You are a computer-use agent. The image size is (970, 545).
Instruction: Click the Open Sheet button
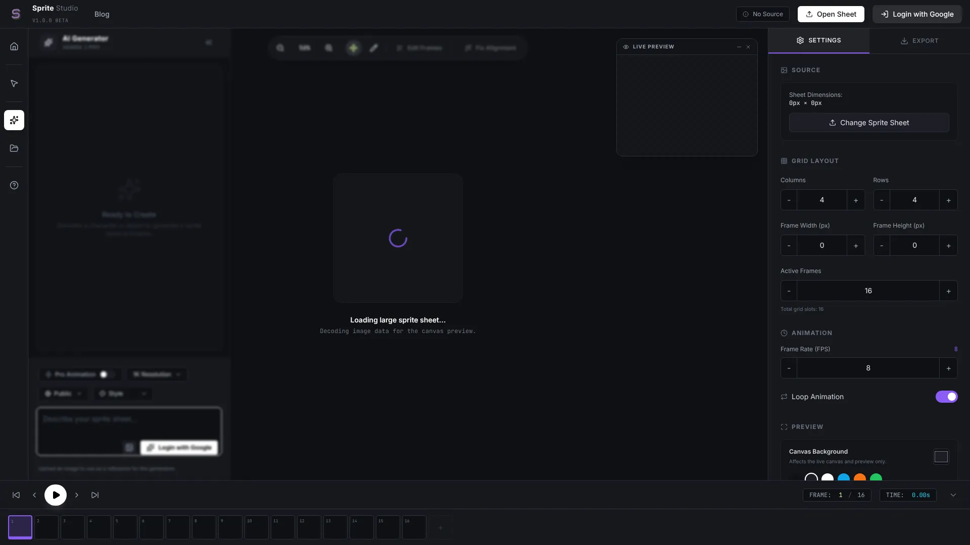[x=831, y=14]
